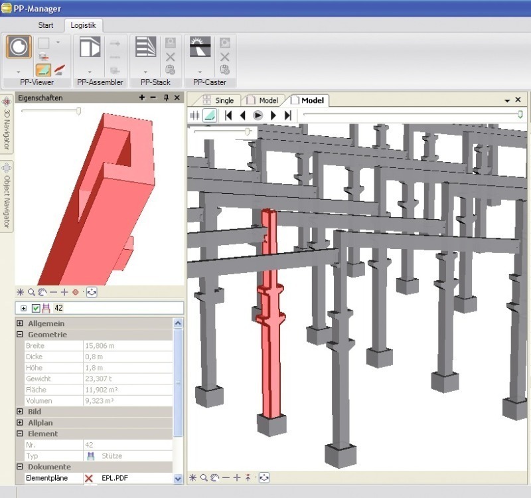
Task: Click the rotate view icon below element preview
Action: pyautogui.click(x=92, y=292)
